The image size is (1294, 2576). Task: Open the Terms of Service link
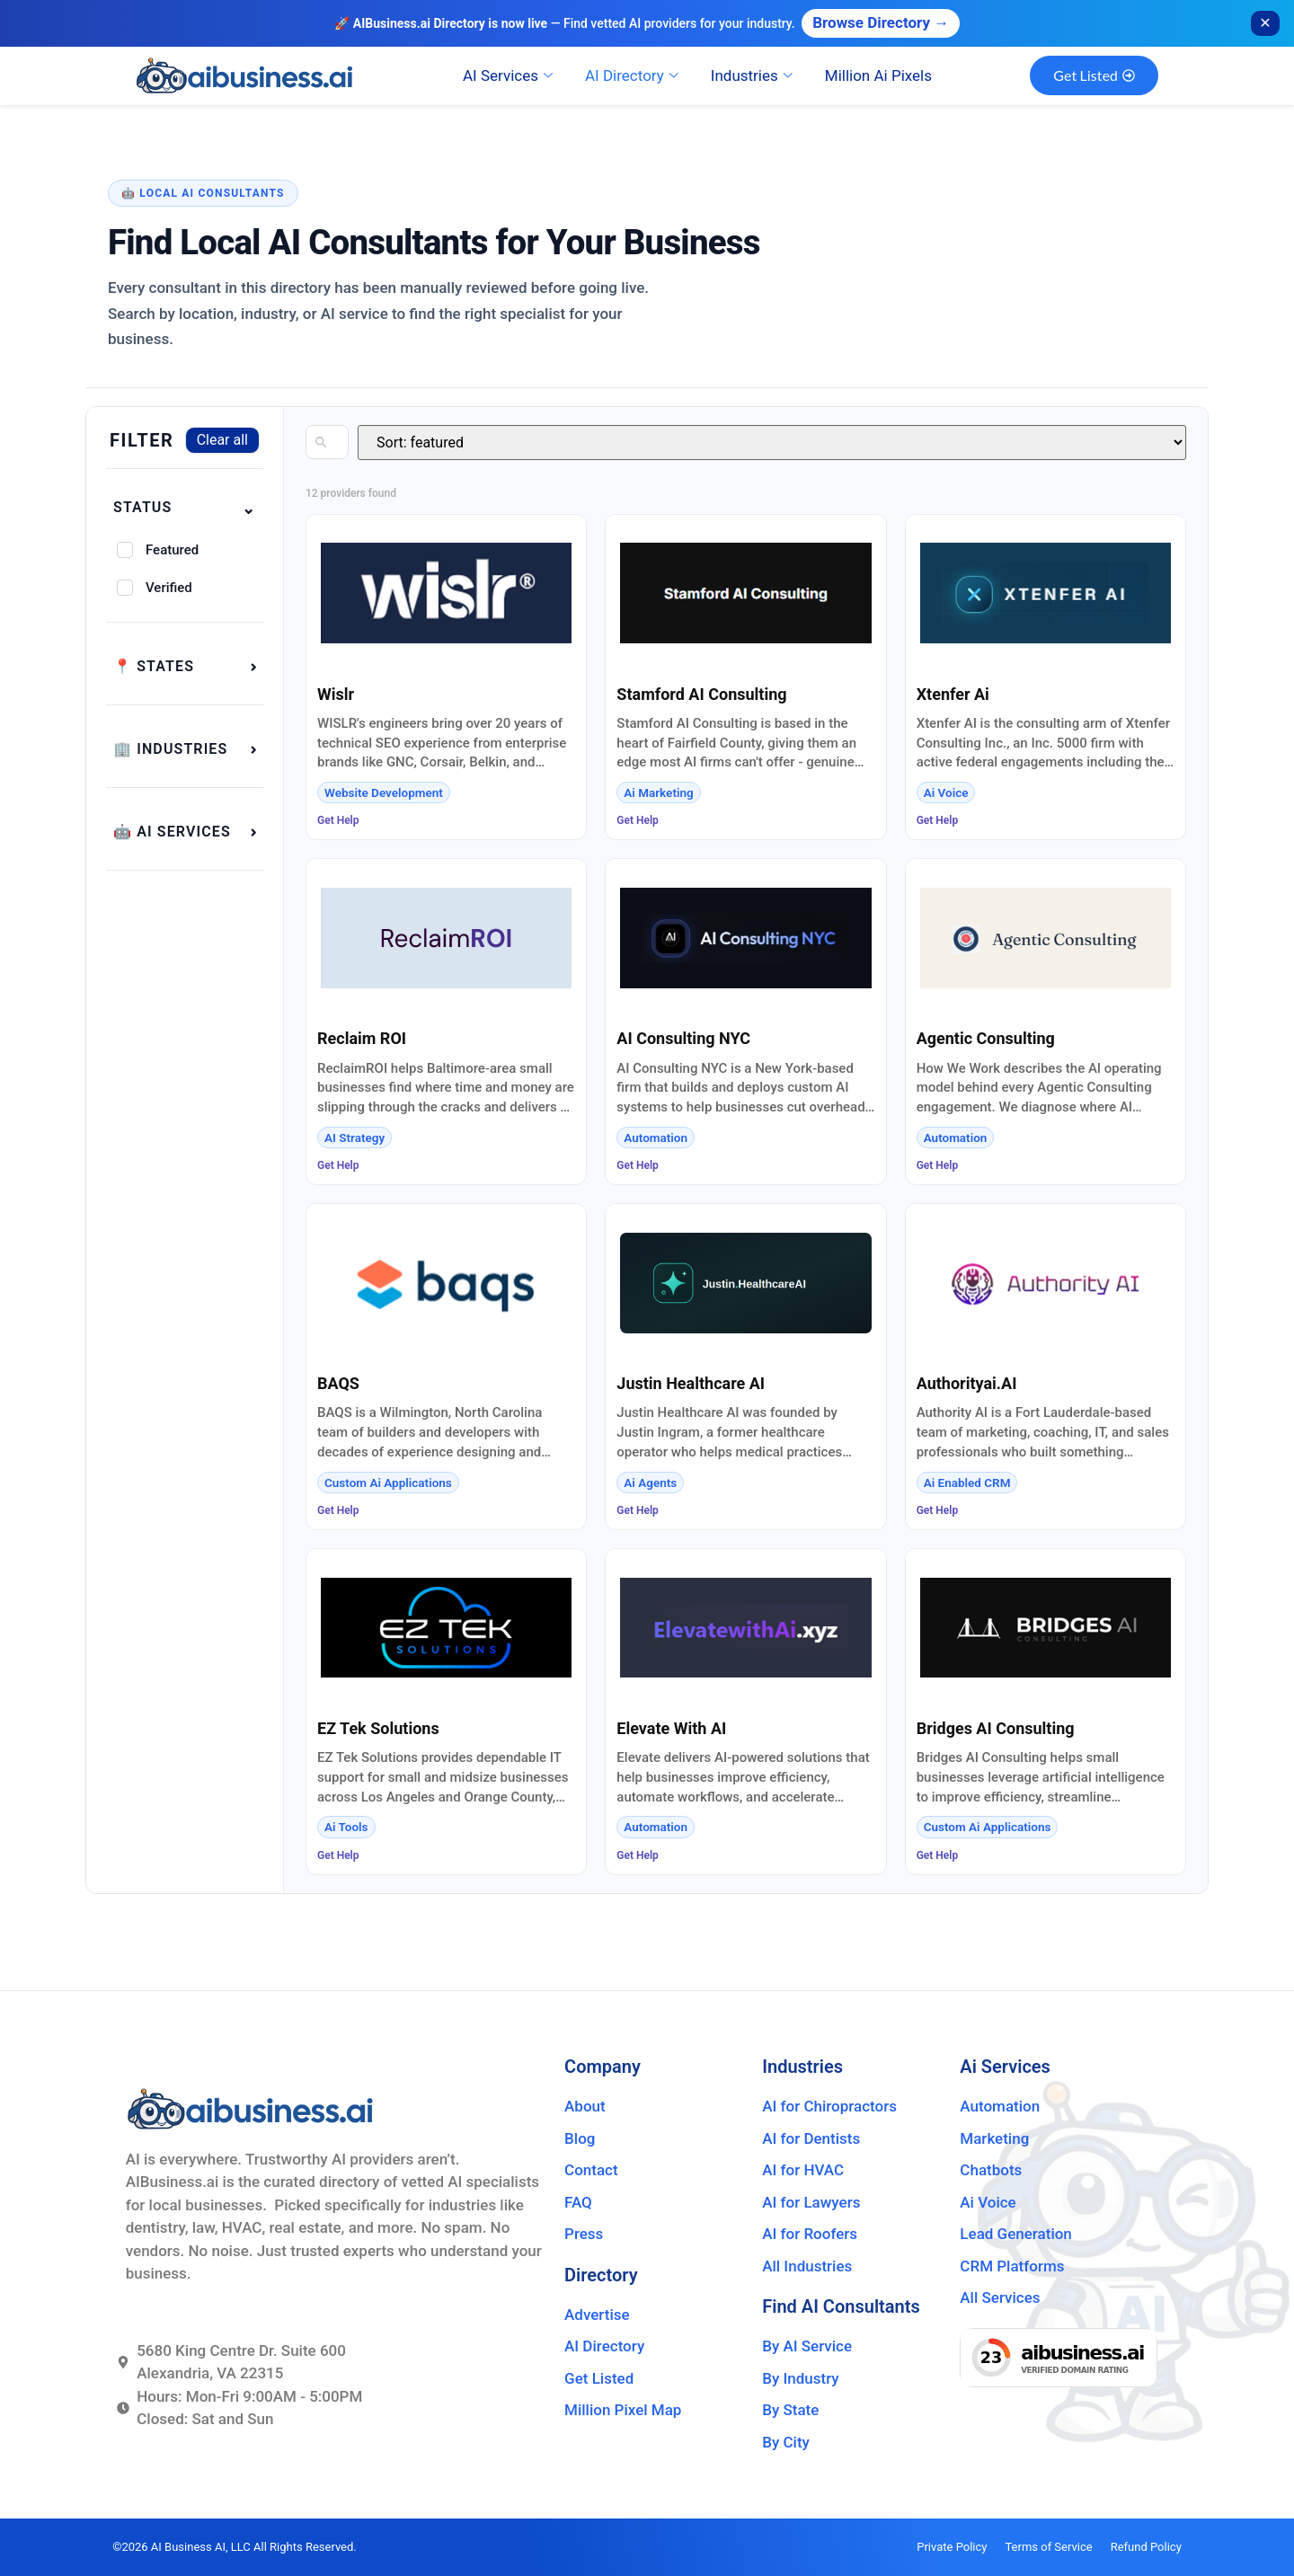(1048, 2547)
